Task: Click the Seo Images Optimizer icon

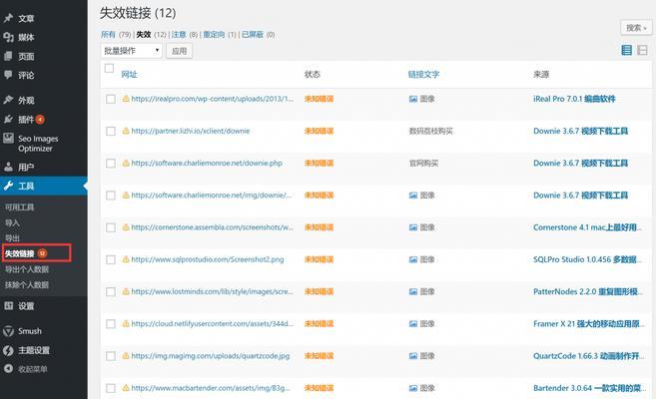Action: (8, 139)
